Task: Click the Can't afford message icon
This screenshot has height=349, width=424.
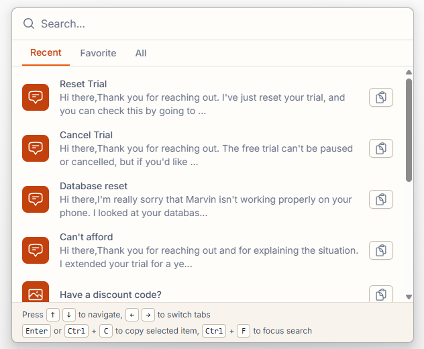Action: [36, 250]
